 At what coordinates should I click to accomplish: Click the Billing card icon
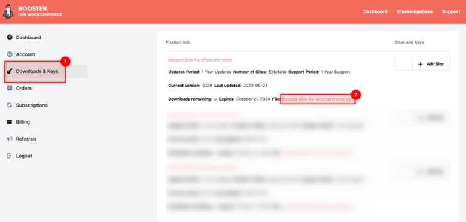pos(10,122)
